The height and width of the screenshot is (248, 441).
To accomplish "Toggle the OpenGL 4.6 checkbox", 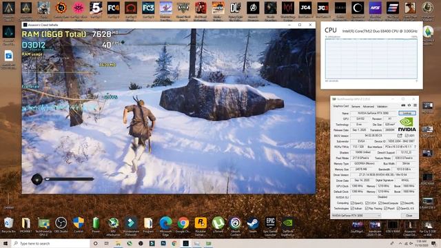I will [398, 209].
